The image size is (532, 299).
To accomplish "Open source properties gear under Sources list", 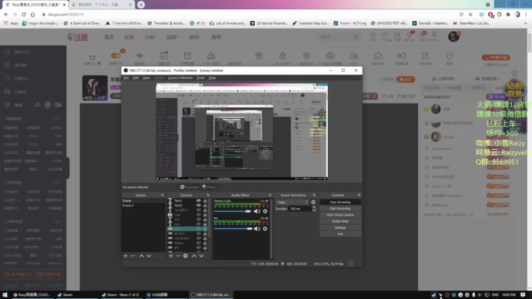I will tap(186, 256).
